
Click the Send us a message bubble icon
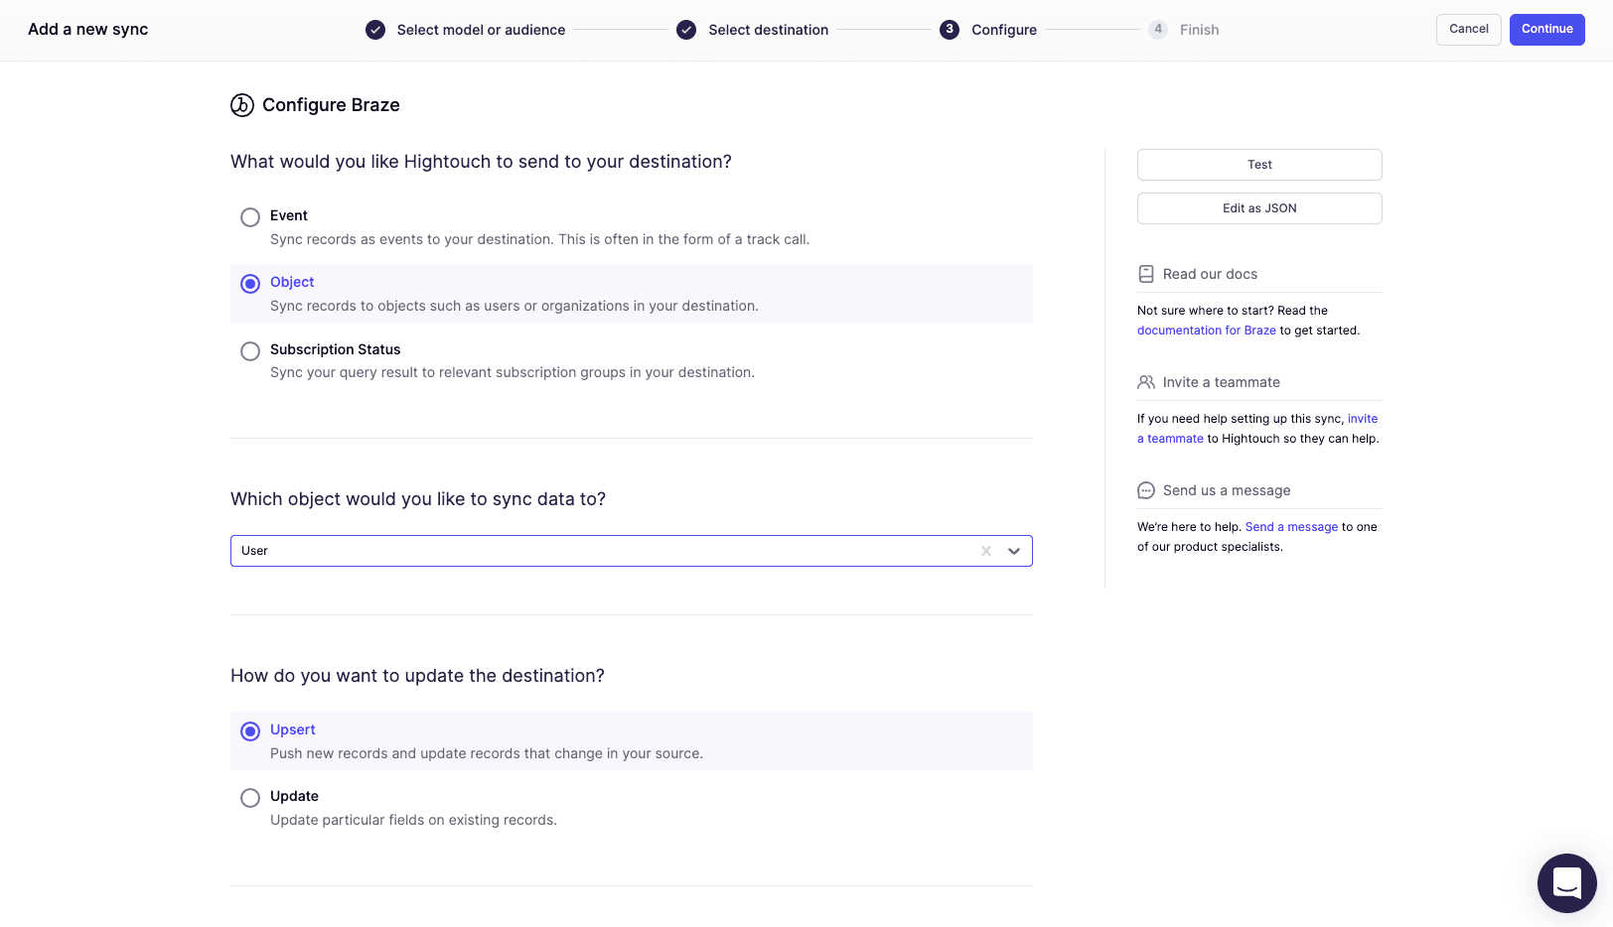tap(1146, 490)
